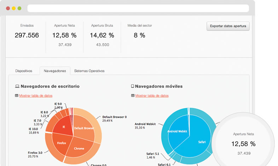
Task: Click the Media del sector 8 % value
Action: click(x=140, y=35)
